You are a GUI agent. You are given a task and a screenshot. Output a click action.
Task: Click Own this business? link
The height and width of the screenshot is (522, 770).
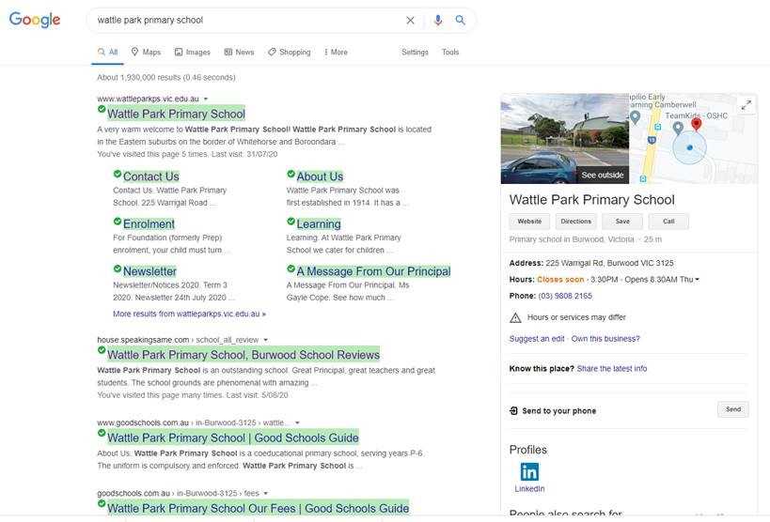click(x=605, y=339)
